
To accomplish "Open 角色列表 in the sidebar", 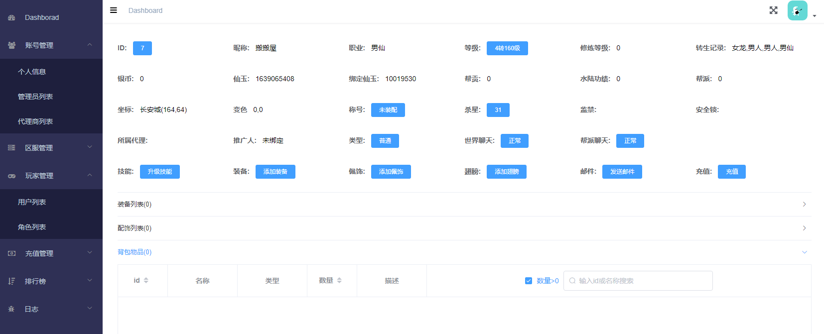I will tap(32, 227).
